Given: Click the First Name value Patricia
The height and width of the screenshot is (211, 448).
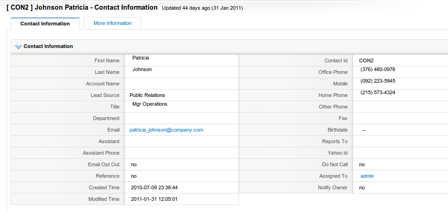Looking at the screenshot, I should point(140,59).
